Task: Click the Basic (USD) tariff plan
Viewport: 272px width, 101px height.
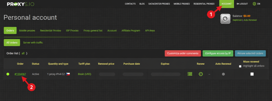Action: (x=85, y=74)
